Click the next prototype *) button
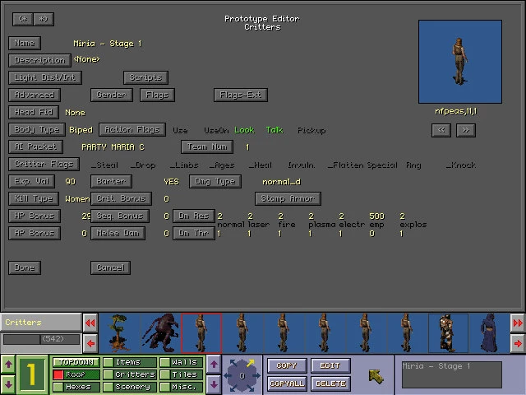This screenshot has height=395, width=526. pos(44,19)
